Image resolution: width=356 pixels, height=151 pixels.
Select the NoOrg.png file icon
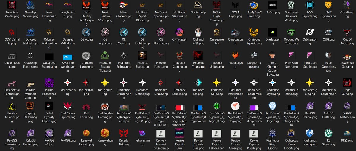click(x=273, y=5)
